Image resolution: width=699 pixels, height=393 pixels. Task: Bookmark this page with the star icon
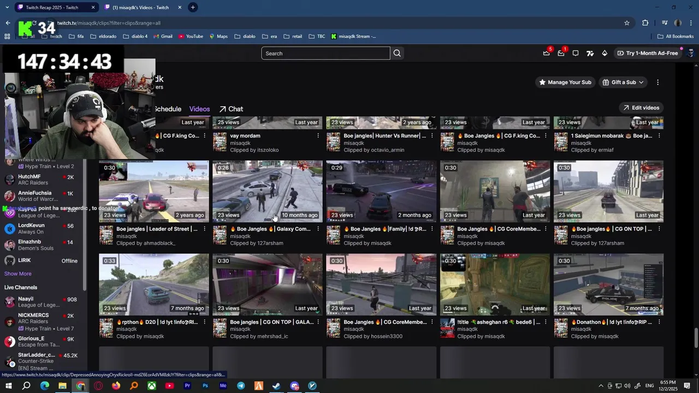click(627, 23)
